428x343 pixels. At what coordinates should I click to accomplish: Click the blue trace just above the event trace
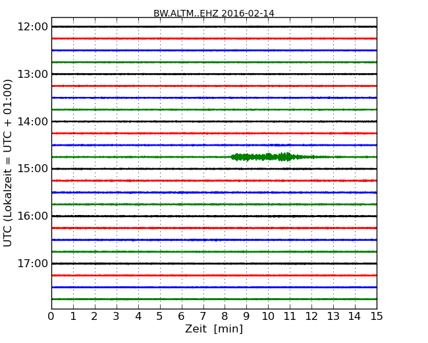pos(214,145)
